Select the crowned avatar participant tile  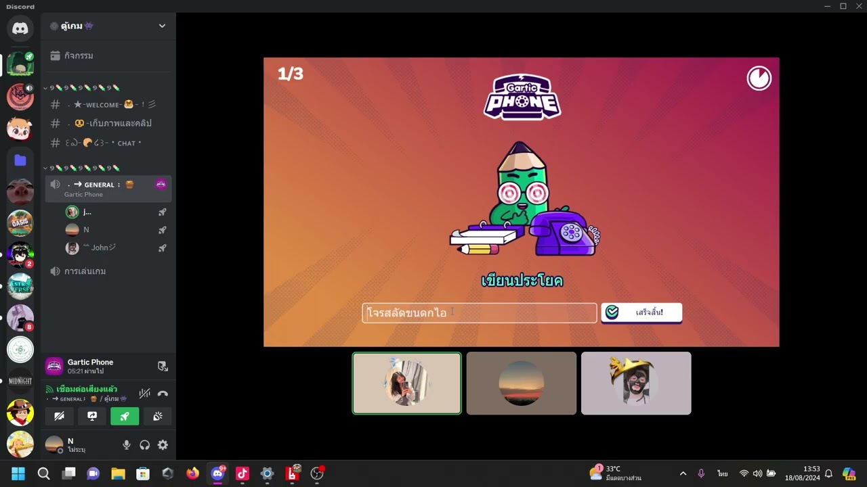tap(636, 383)
